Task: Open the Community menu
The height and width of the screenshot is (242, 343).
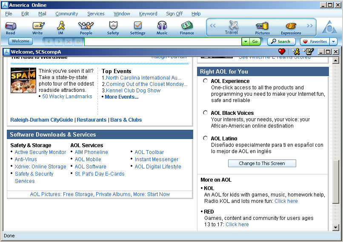Action: click(x=66, y=14)
